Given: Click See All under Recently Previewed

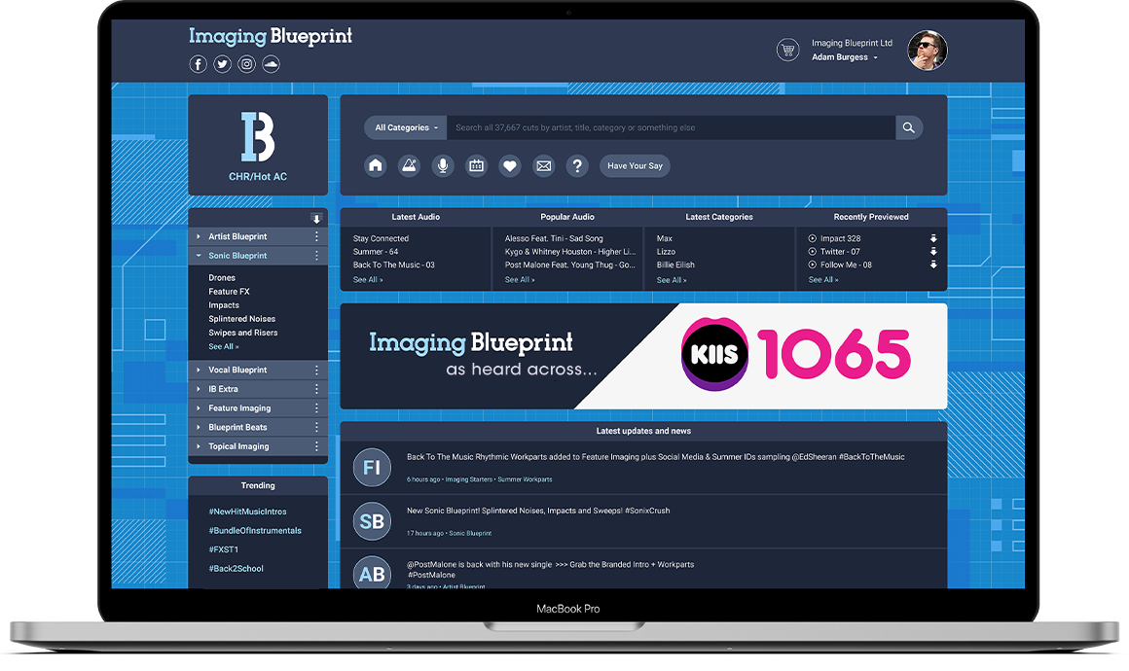Looking at the screenshot, I should 823,280.
